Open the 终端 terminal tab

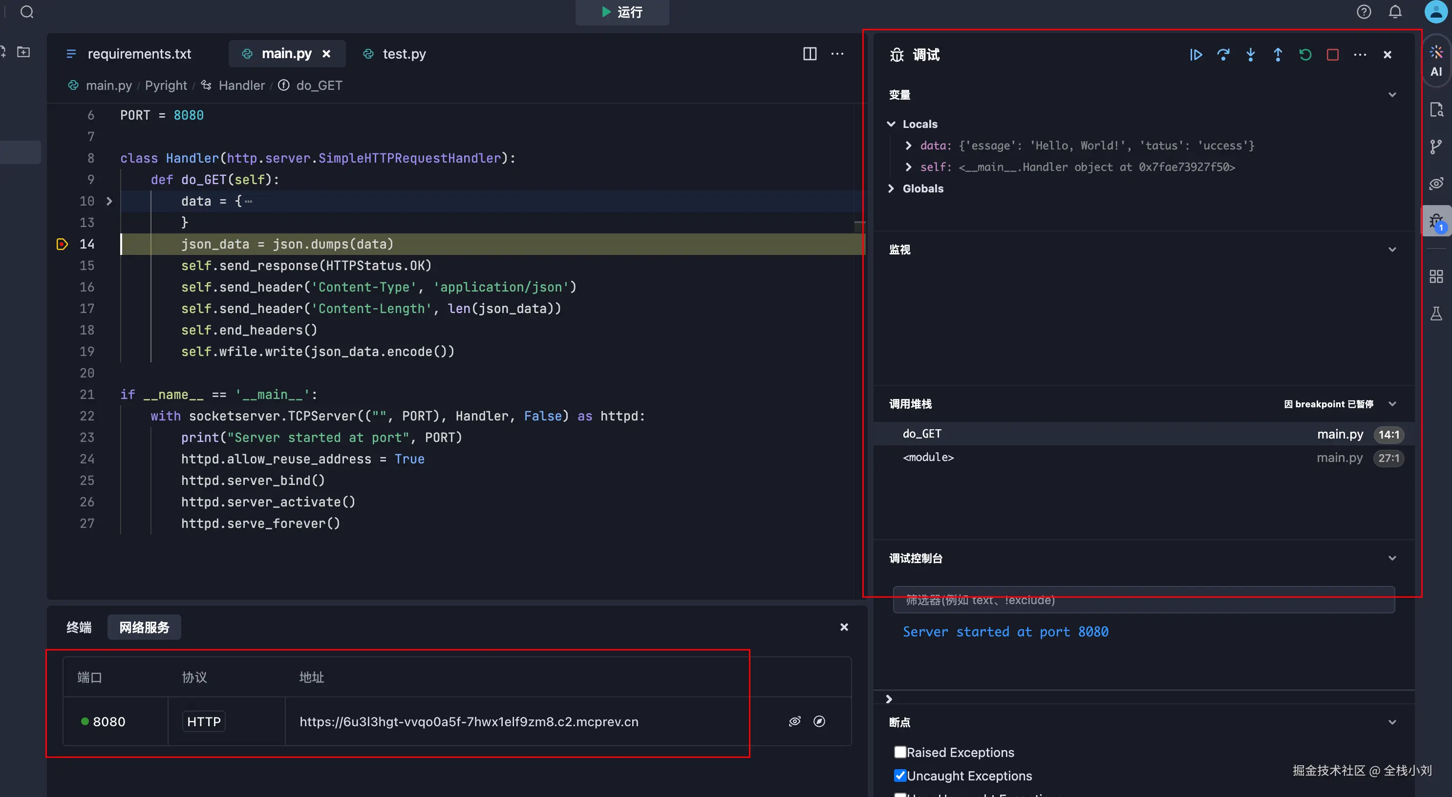(79, 627)
